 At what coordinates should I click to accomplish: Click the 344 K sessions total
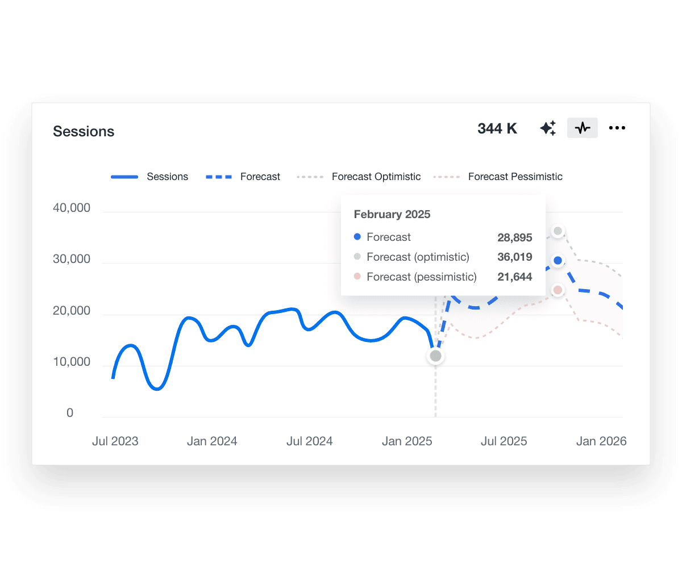coord(497,128)
